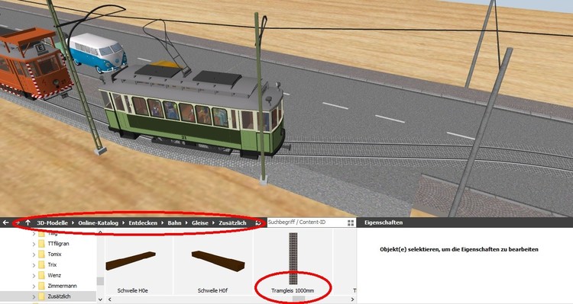Go back with the left arrow icon
The image size is (573, 304).
coord(5,222)
